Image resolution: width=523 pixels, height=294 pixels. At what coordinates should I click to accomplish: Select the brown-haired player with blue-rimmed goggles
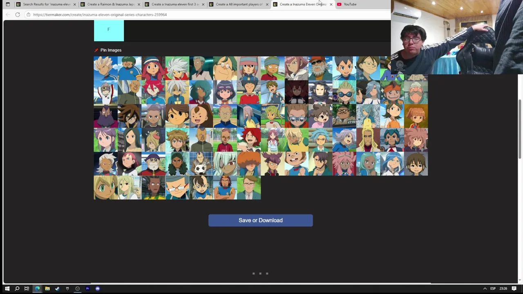(297, 116)
